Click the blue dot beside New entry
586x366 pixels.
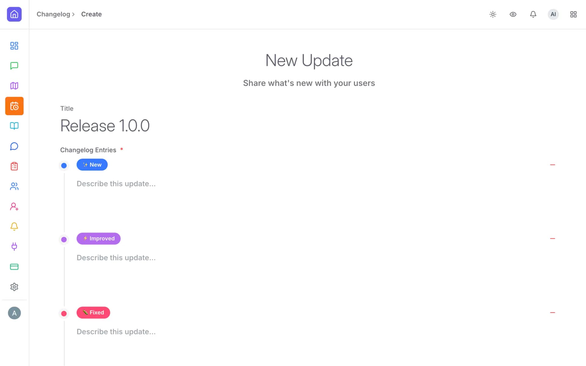tap(64, 165)
